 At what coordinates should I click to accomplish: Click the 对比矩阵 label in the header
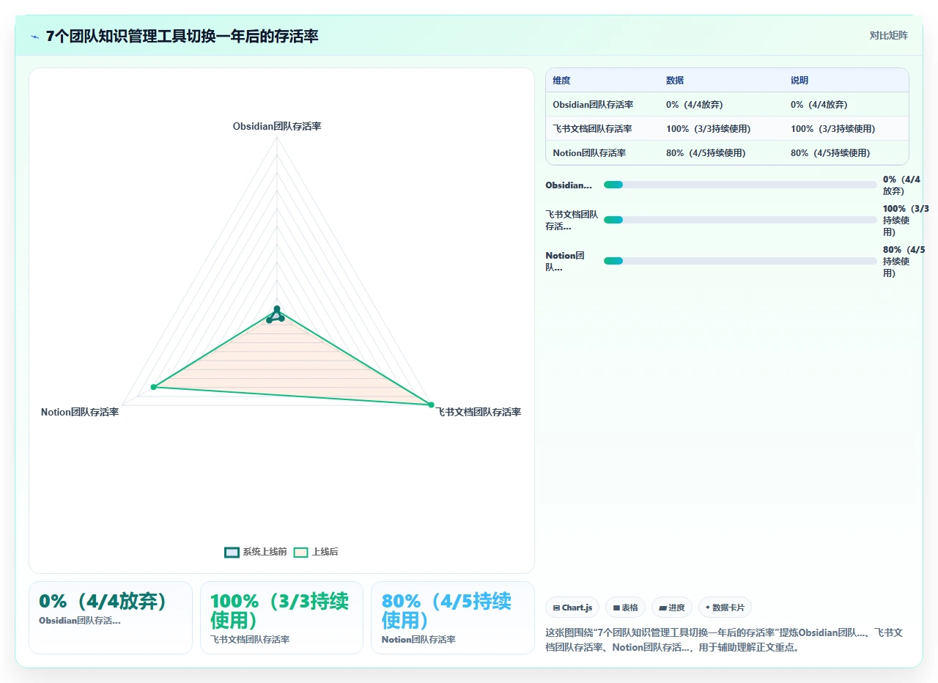point(888,36)
